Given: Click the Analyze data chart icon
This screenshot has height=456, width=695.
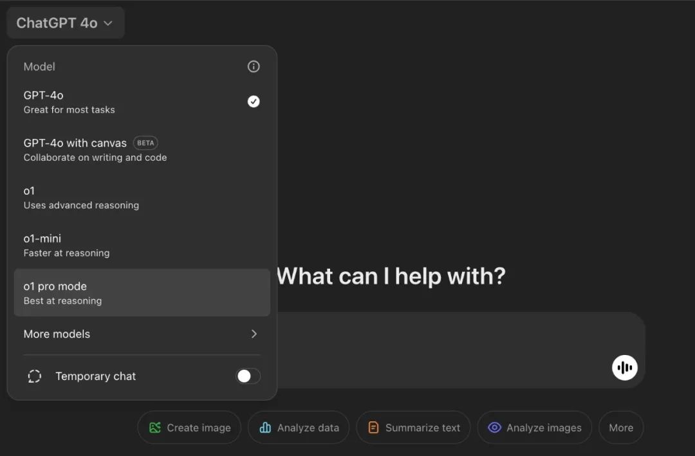Looking at the screenshot, I should tap(265, 428).
